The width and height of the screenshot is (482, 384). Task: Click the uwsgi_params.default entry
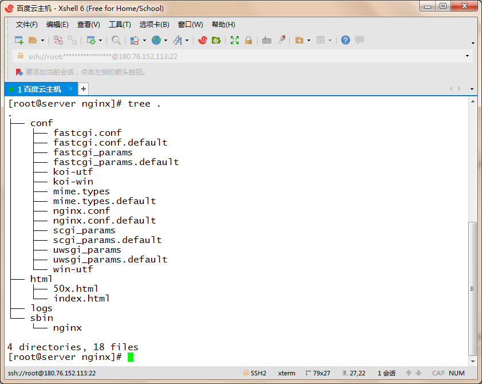click(x=110, y=260)
